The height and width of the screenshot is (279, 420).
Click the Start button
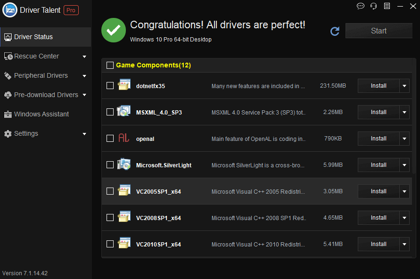point(379,31)
